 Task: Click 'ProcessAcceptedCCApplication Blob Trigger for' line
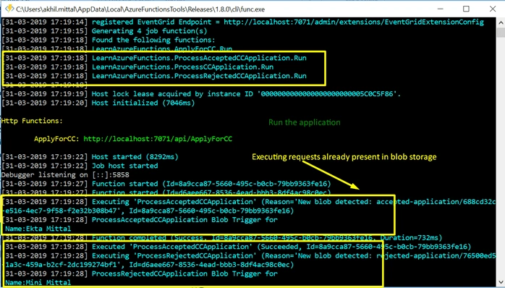click(x=140, y=220)
